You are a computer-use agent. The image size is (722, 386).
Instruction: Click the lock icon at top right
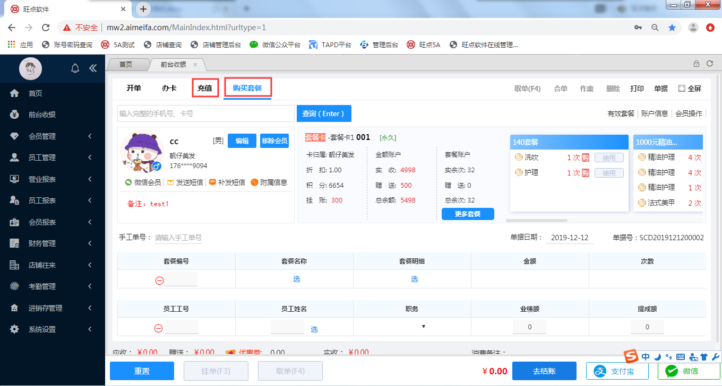[697, 64]
